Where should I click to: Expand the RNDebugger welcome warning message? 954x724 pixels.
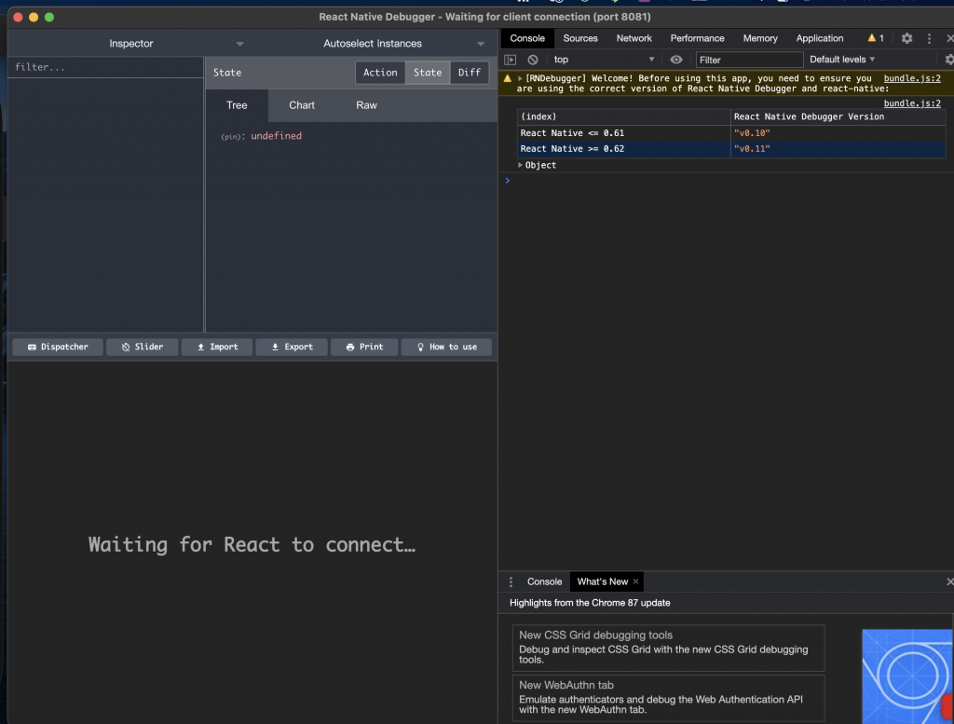520,78
